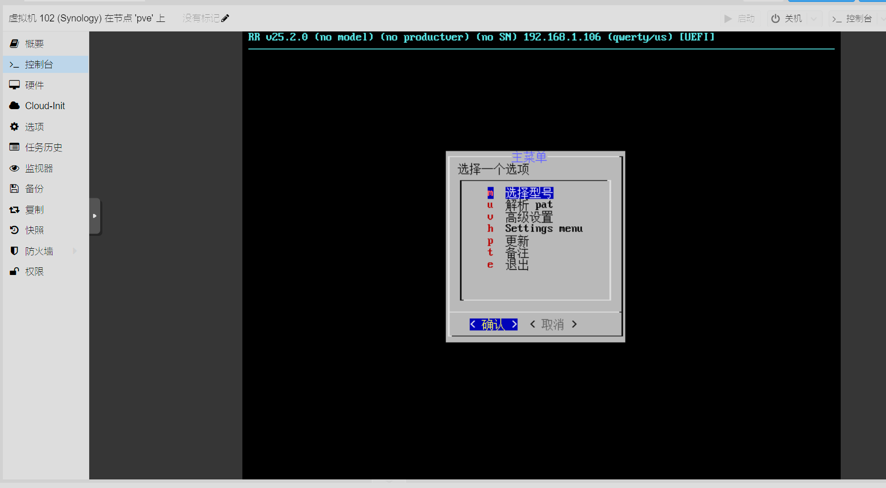Screen dimensions: 886x488
Task: Expand the 防火墙 submenu arrow
Action: click(74, 251)
